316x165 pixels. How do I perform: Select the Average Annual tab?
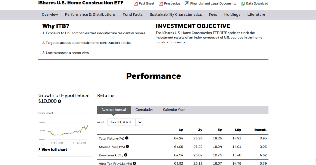click(114, 110)
